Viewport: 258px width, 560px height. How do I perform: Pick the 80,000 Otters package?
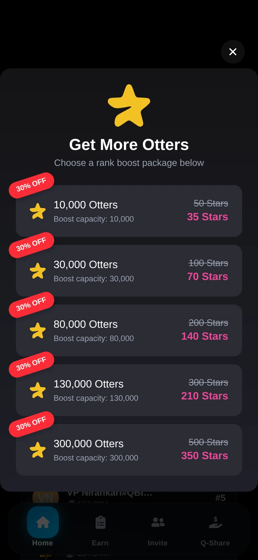pyautogui.click(x=129, y=330)
